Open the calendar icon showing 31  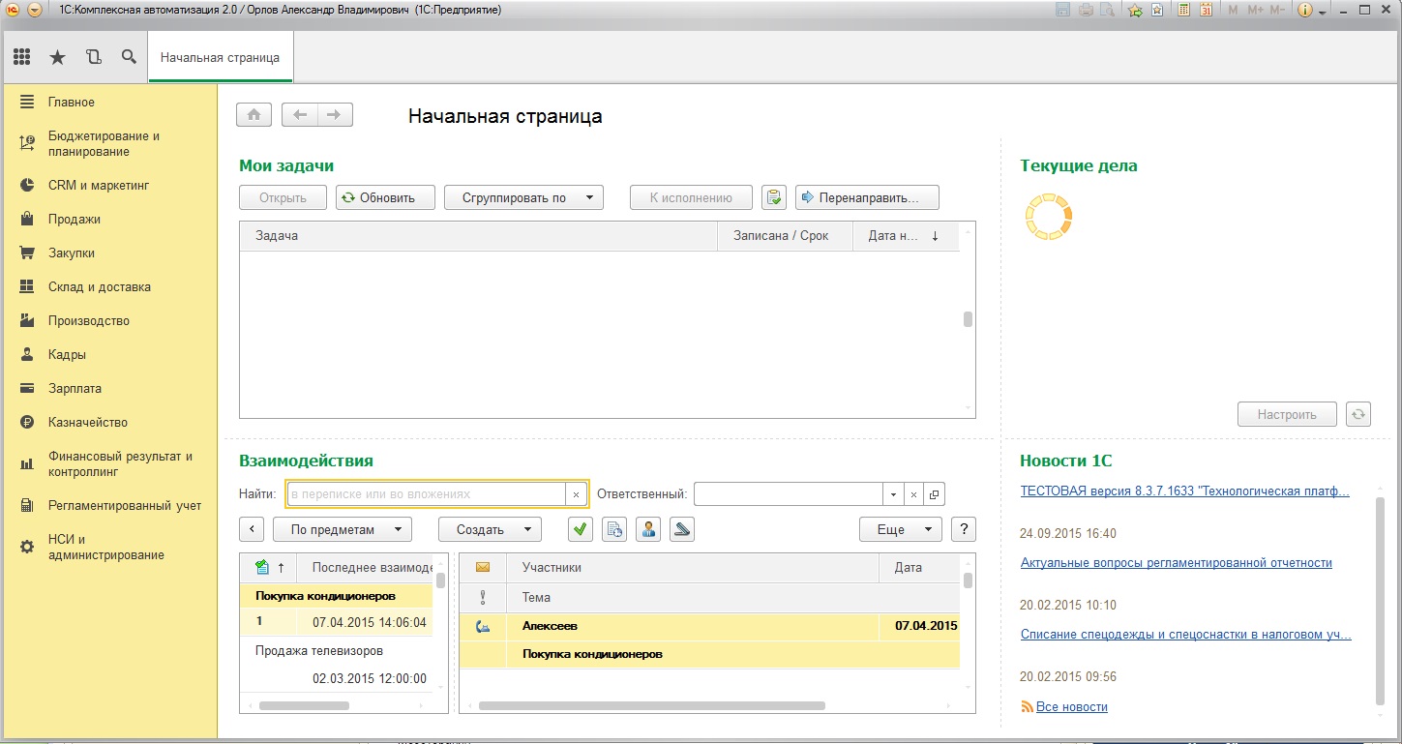click(1206, 10)
